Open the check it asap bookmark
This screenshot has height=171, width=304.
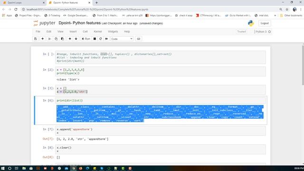tap(184, 15)
